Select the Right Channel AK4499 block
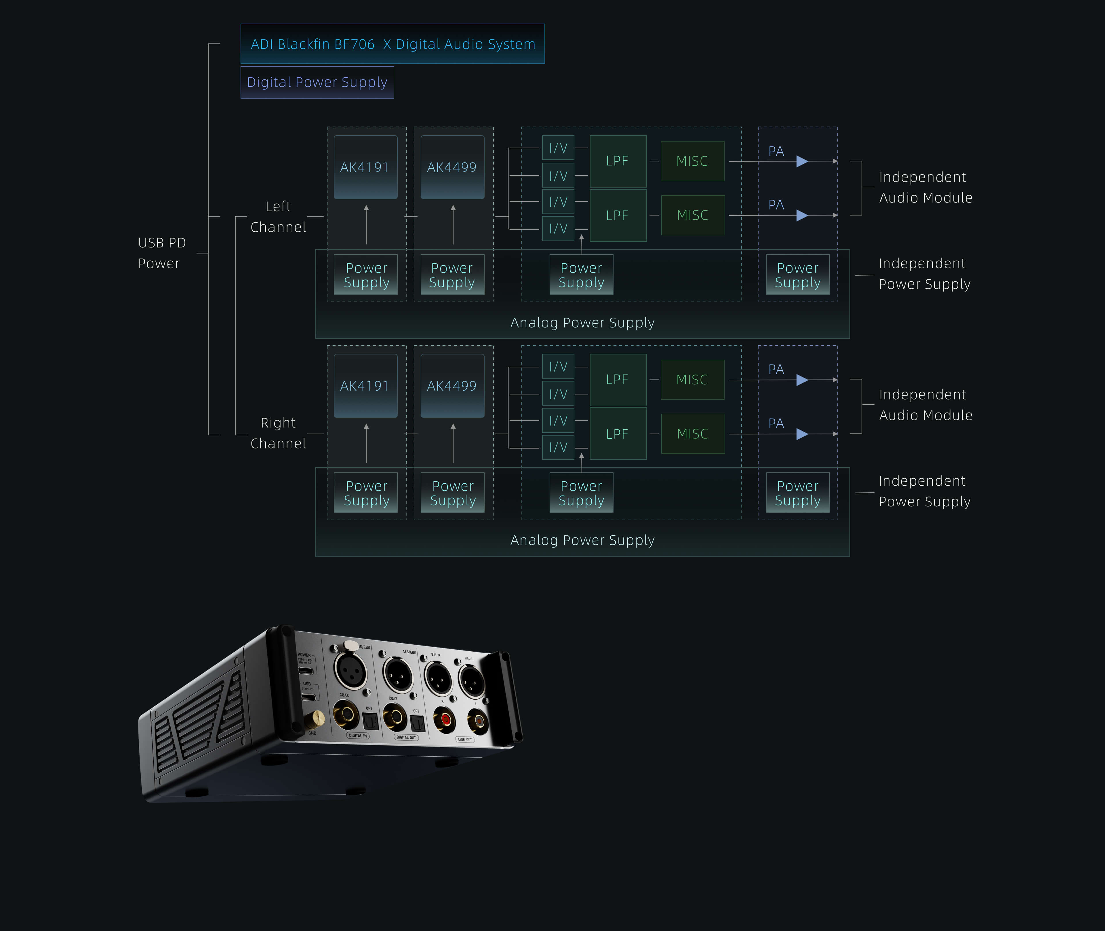 coord(452,386)
